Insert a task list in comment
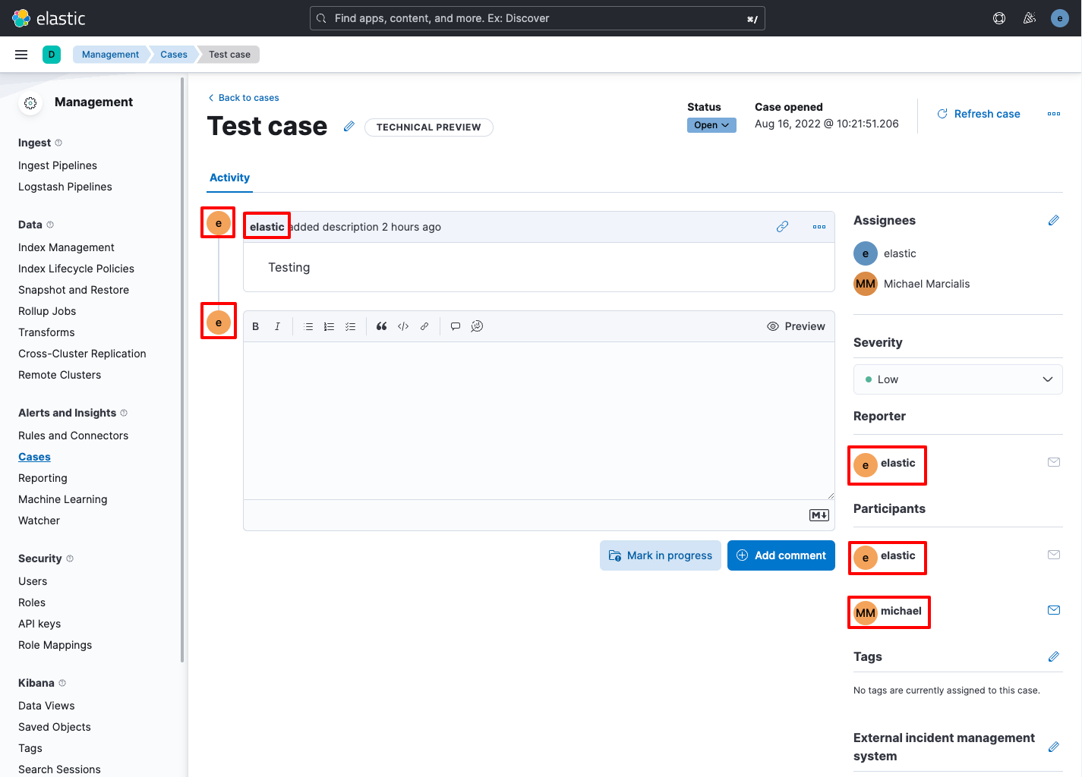The width and height of the screenshot is (1082, 777). 350,326
